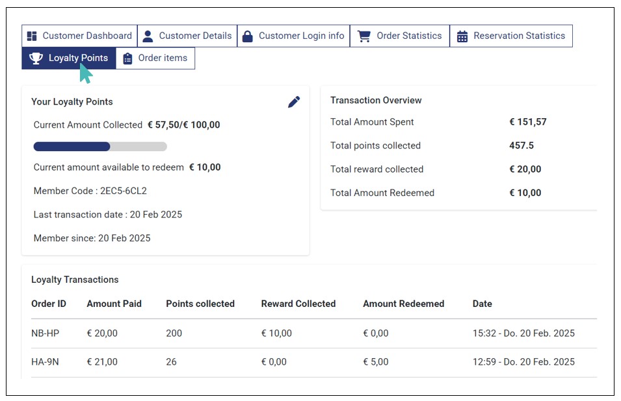Click the Member since: 20 Feb 2025 line

(92, 239)
